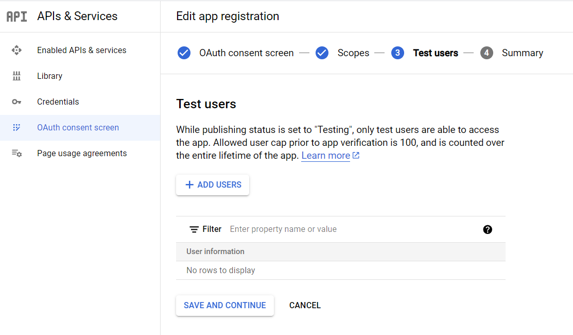Jump to the Summary step
Viewport: 573px width, 335px height.
tap(522, 53)
